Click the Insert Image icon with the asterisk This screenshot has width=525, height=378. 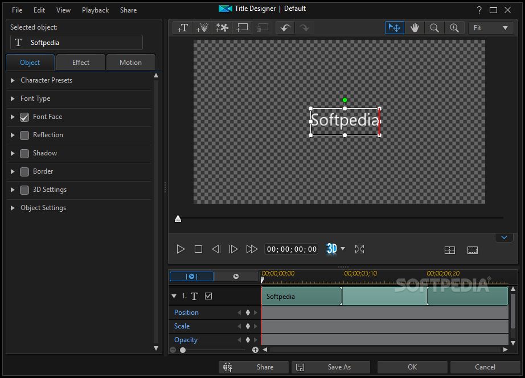(222, 28)
